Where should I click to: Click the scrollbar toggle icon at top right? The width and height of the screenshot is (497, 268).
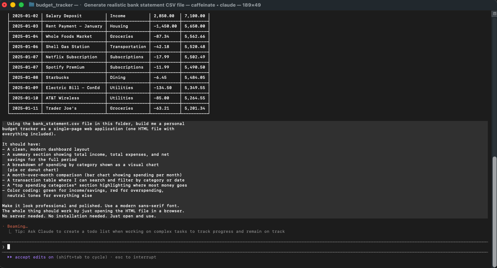pyautogui.click(x=494, y=14)
